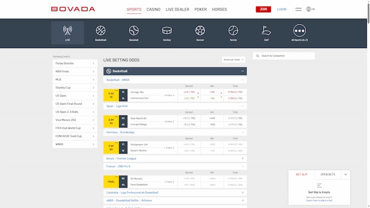The width and height of the screenshot is (370, 208).
Task: Open NBA Finals trending event
Action: tap(75, 71)
